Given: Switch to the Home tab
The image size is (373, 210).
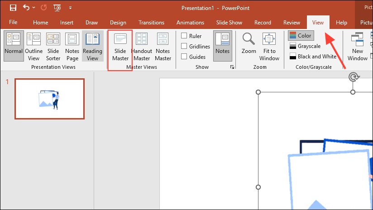Looking at the screenshot, I should tap(40, 22).
